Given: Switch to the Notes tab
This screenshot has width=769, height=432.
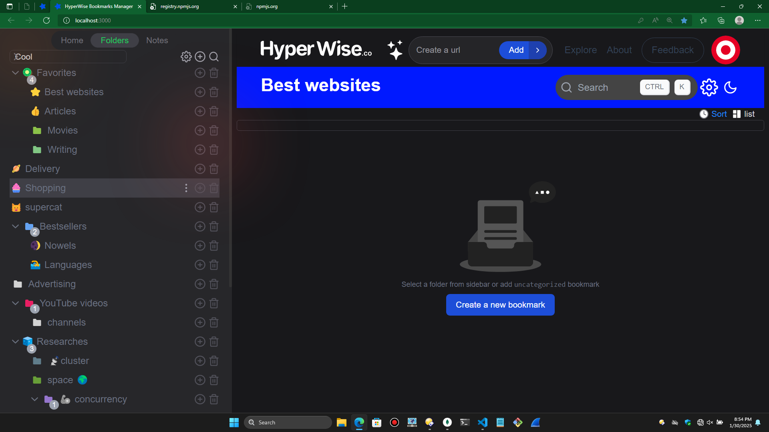Looking at the screenshot, I should pyautogui.click(x=157, y=40).
